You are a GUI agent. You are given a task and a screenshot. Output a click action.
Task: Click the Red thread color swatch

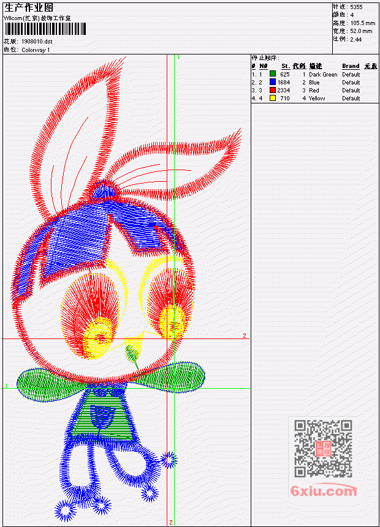(x=273, y=90)
